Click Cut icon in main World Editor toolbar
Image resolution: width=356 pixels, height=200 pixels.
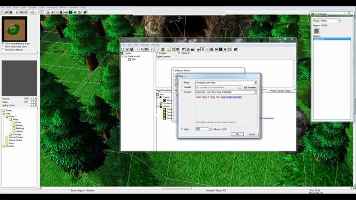click(x=17, y=12)
